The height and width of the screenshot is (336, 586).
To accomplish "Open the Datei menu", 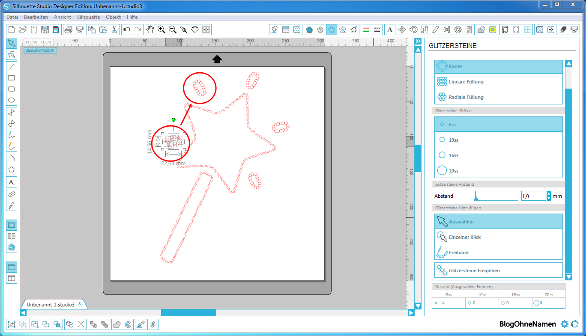I will pyautogui.click(x=12, y=17).
